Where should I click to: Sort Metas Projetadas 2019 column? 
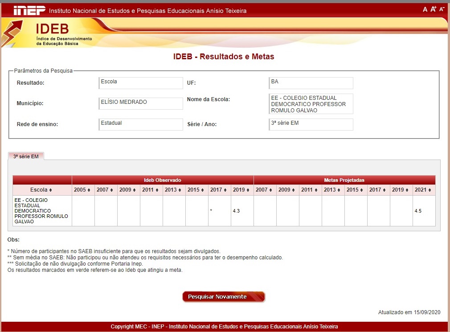point(401,190)
